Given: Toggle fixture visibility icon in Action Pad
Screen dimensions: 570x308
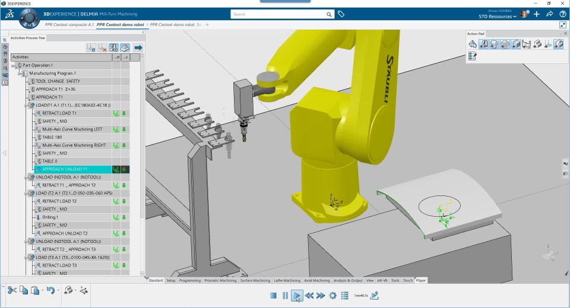Looking at the screenshot, I should pos(527,44).
